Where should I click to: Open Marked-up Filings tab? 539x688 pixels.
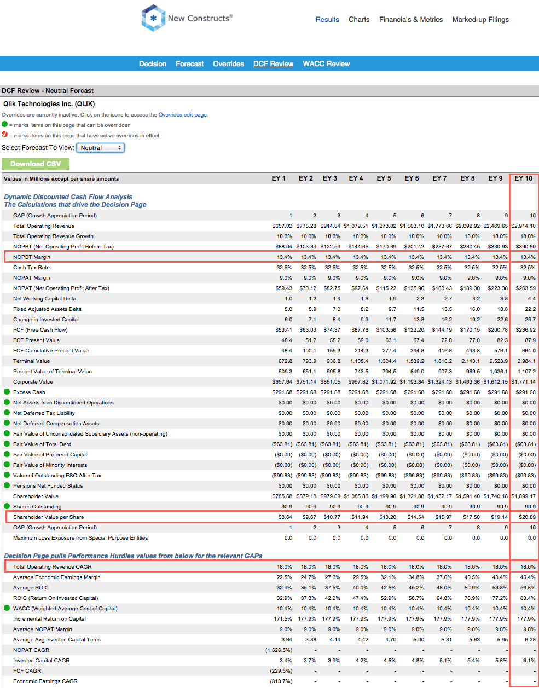pyautogui.click(x=480, y=19)
